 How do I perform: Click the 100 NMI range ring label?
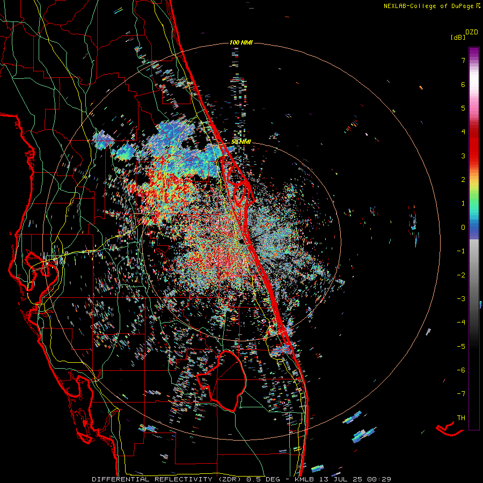point(241,42)
